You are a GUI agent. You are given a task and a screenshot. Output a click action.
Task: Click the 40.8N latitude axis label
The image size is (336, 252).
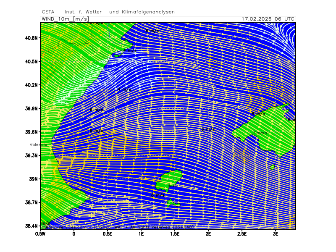click(x=32, y=38)
